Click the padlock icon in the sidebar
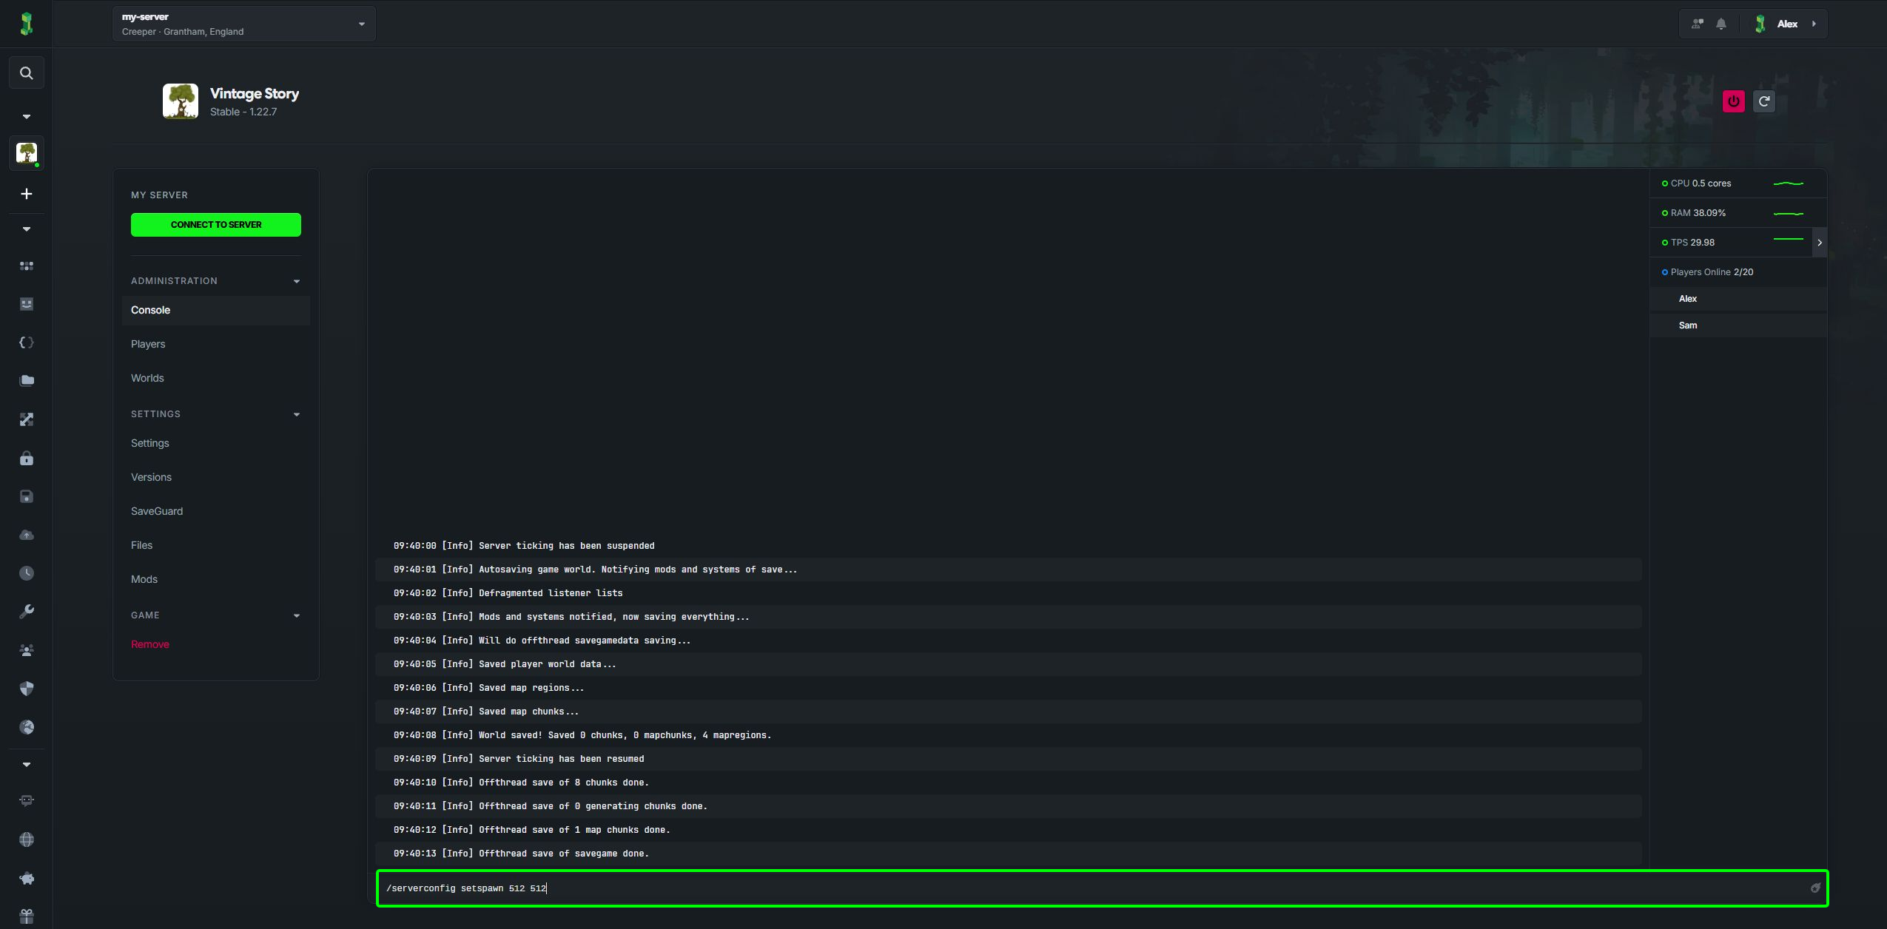 (x=27, y=459)
